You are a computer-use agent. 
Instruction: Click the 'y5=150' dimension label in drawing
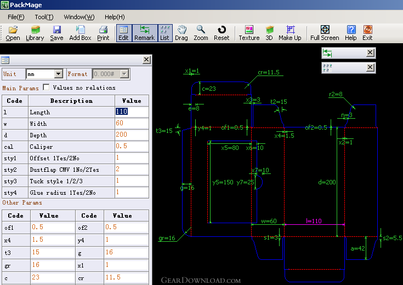pos(223,182)
